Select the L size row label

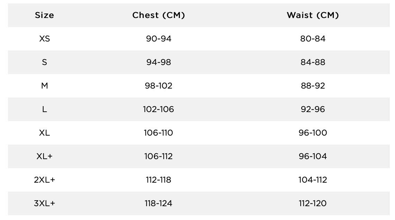[44, 109]
